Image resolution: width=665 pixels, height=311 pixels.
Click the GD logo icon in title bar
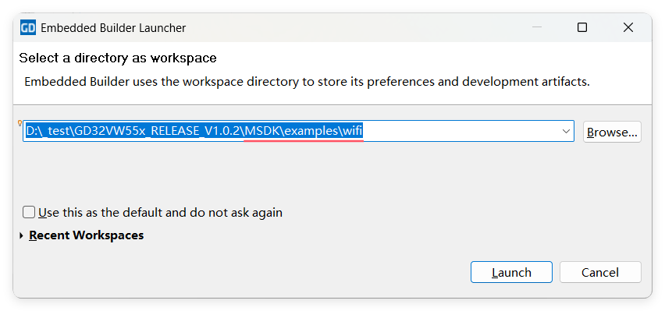tap(28, 28)
